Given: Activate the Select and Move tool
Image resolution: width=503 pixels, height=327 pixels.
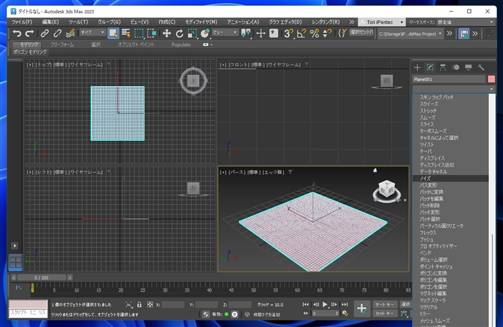Looking at the screenshot, I should pos(167,33).
